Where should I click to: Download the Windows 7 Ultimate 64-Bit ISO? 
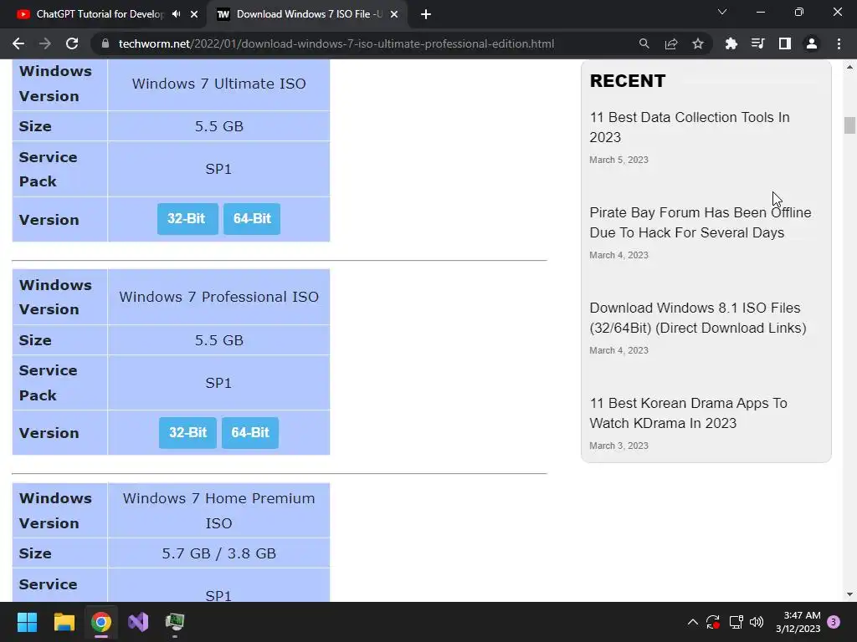(x=252, y=219)
